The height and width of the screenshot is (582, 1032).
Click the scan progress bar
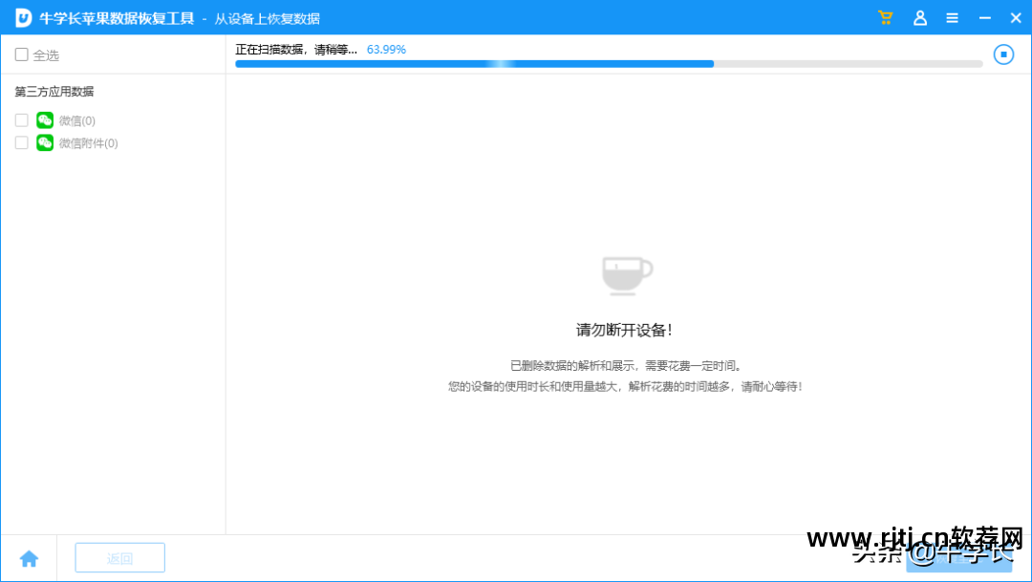609,64
